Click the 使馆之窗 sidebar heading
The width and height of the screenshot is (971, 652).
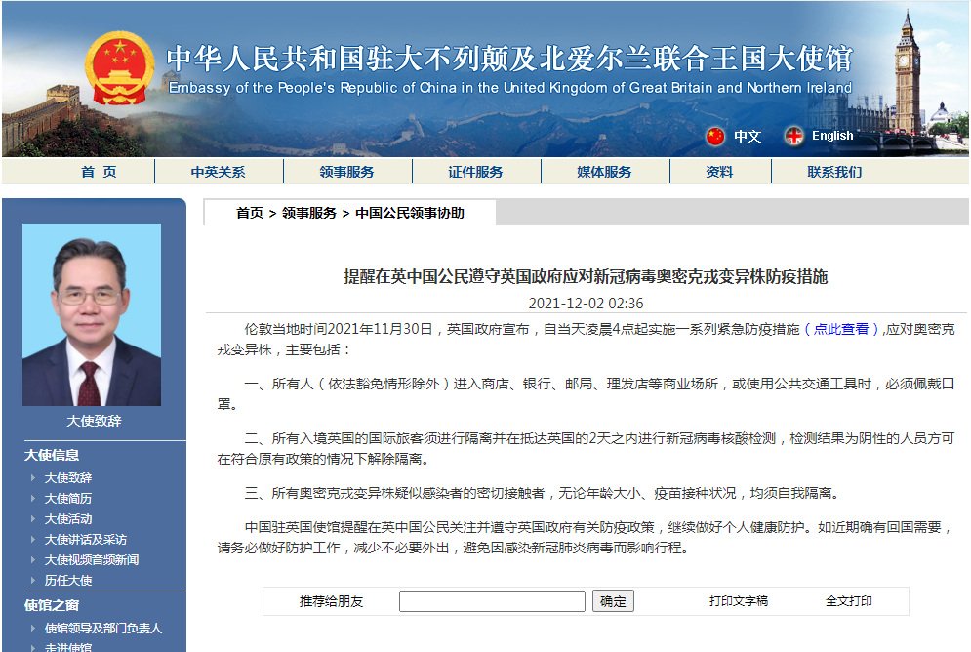click(x=52, y=605)
